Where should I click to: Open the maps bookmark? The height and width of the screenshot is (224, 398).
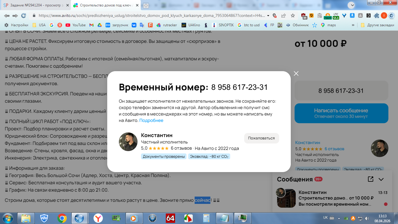pos(328,25)
